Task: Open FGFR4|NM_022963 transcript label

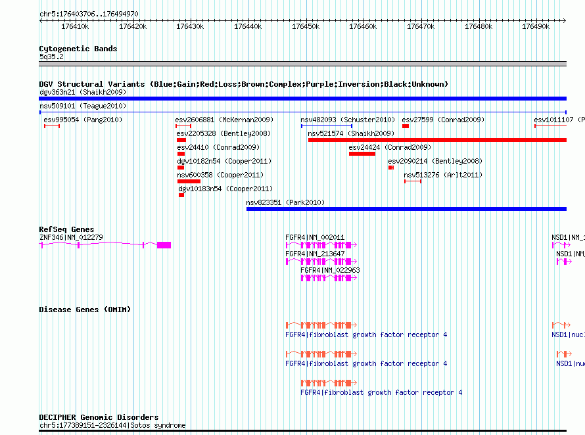Action: (x=330, y=270)
